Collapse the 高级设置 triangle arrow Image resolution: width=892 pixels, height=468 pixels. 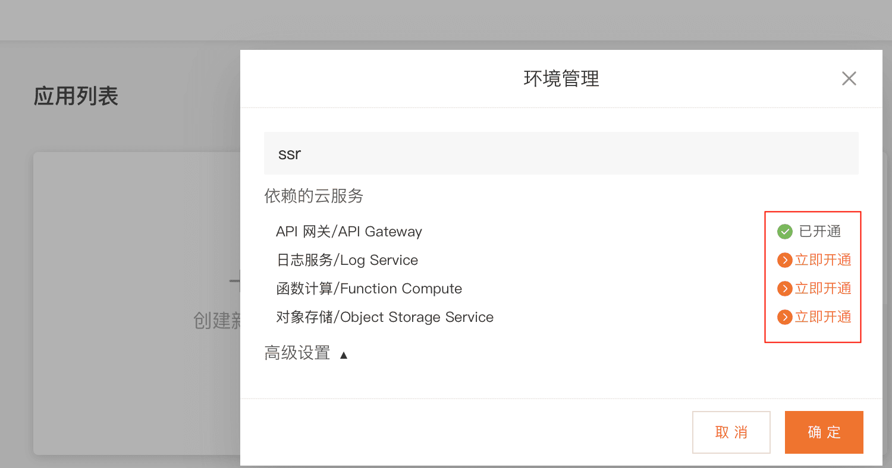coord(343,355)
